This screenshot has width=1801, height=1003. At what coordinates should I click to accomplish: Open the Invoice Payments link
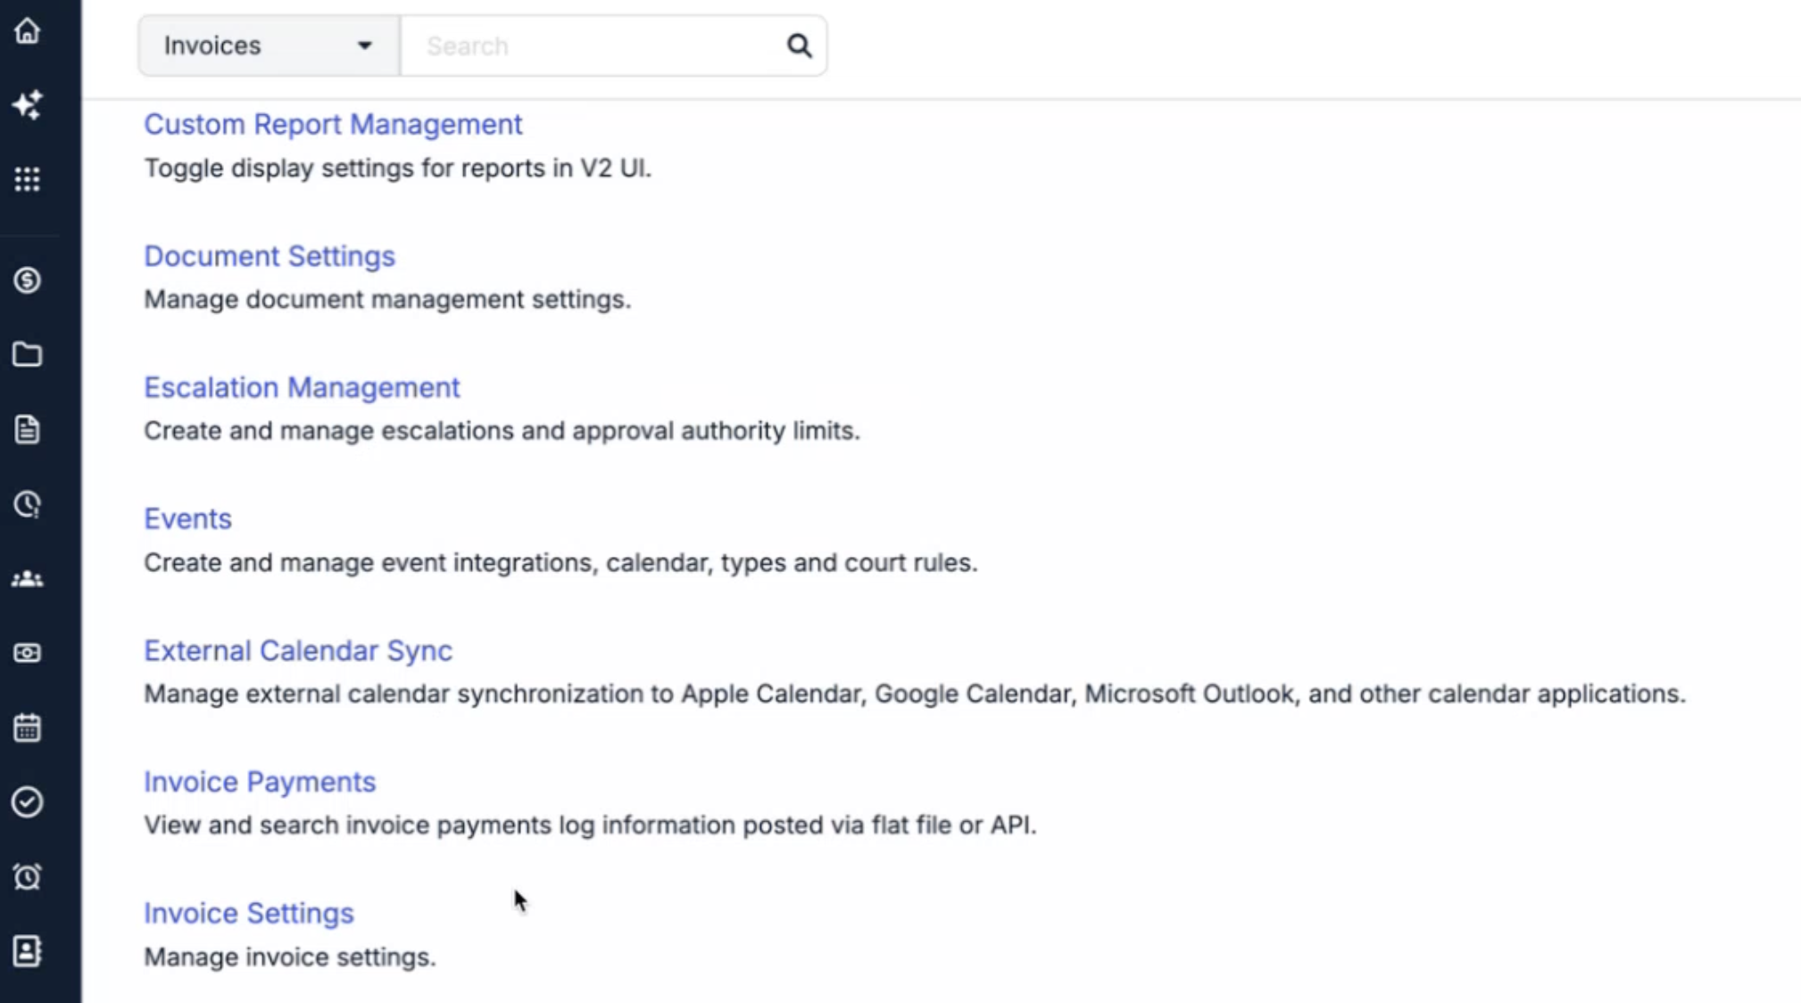[x=260, y=782]
